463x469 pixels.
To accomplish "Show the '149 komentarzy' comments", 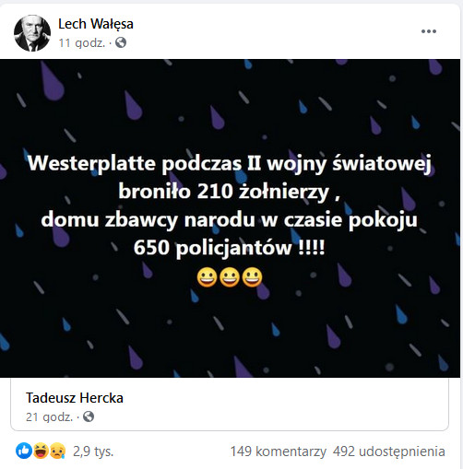I will coord(279,451).
